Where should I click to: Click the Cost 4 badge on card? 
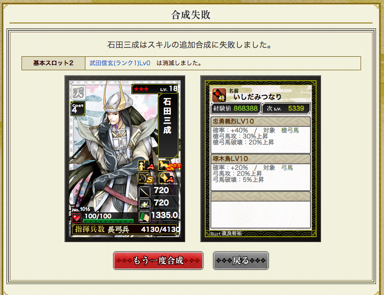[77, 109]
